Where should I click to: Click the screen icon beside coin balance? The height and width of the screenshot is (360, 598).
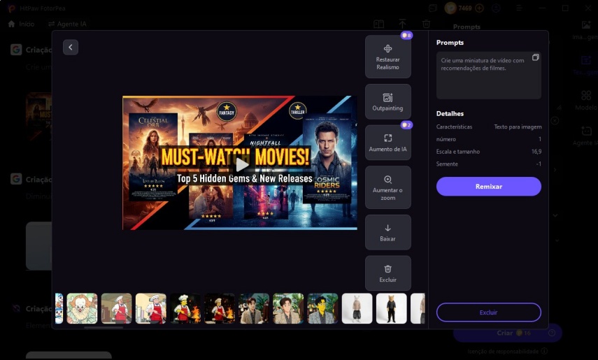432,8
